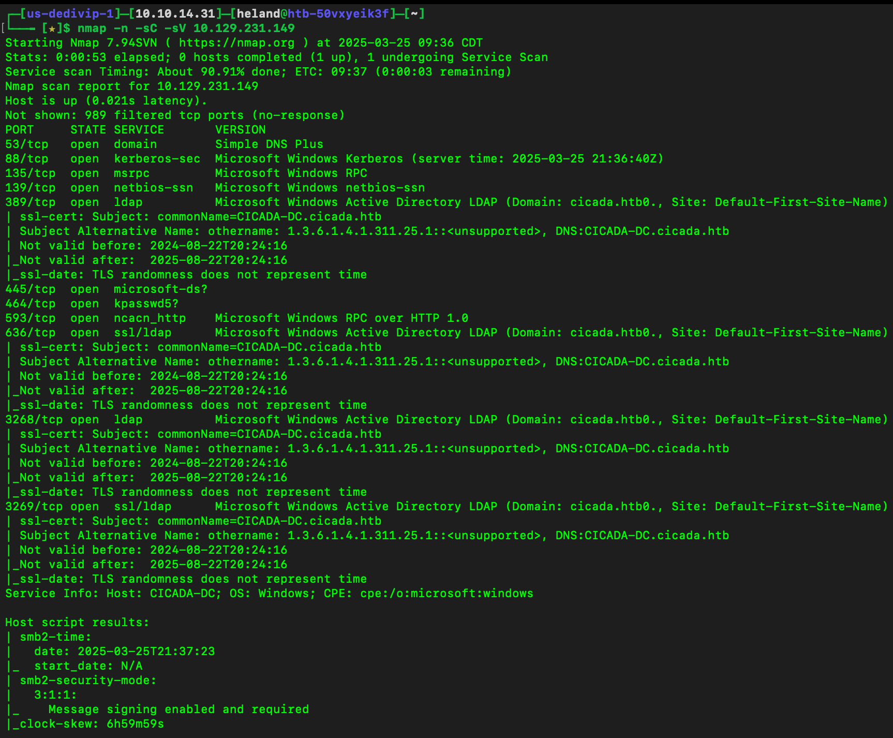Select the 636/tcp port entry
Screen dimensions: 893x738
tap(31, 333)
